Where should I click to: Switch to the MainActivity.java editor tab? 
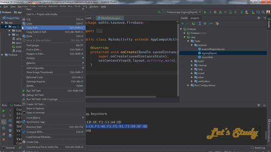tap(110, 18)
